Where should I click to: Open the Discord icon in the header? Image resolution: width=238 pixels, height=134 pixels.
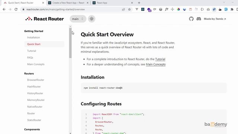[x=199, y=19]
